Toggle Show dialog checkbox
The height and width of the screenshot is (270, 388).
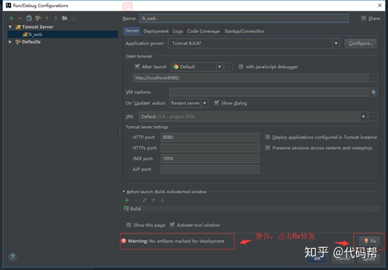pyautogui.click(x=216, y=103)
